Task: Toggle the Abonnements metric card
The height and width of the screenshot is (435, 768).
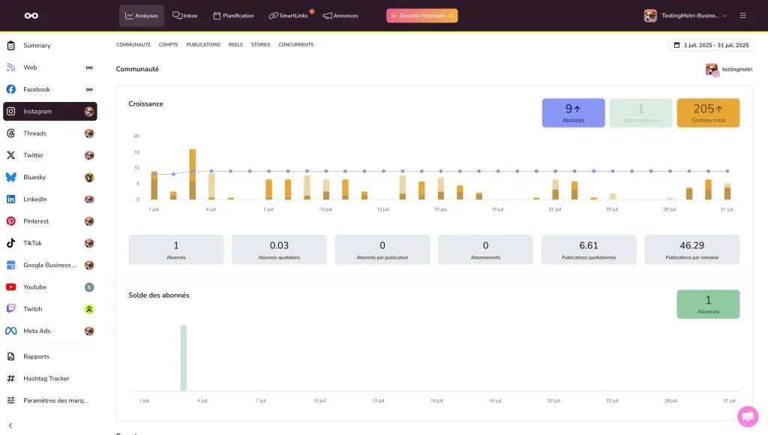Action: tap(640, 112)
